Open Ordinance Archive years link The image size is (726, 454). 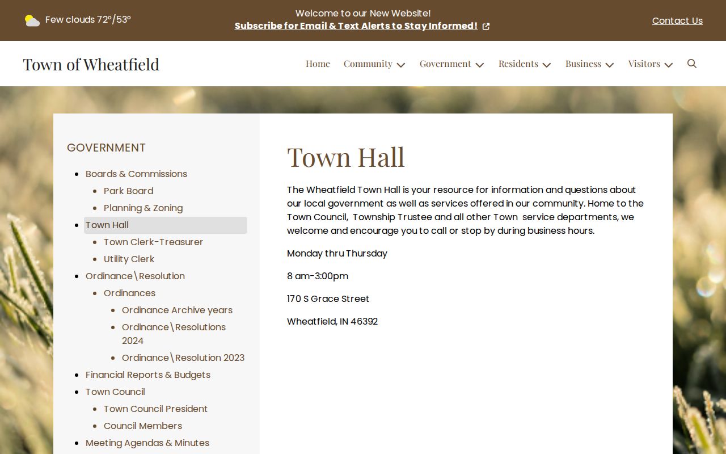point(177,310)
